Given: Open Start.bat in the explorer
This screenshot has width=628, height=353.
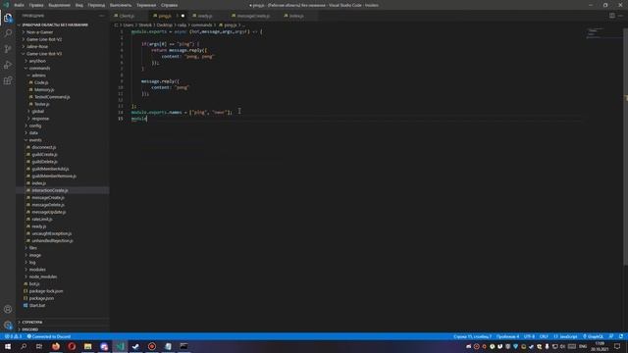Looking at the screenshot, I should point(37,305).
